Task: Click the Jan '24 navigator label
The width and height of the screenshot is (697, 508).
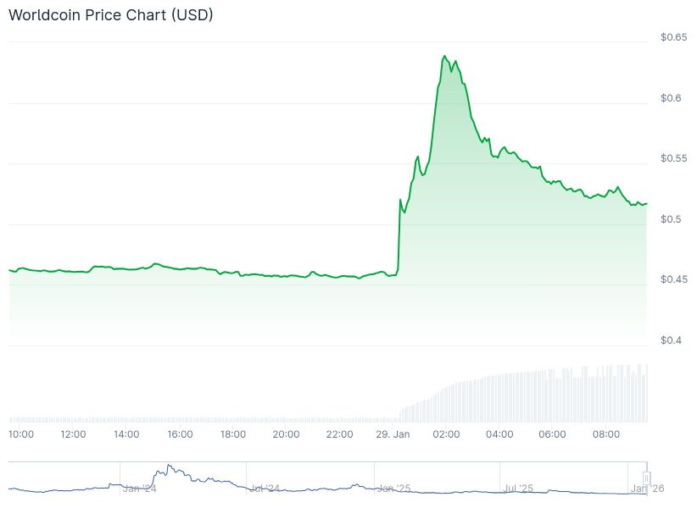Action: [x=139, y=489]
